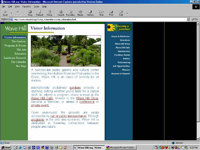This screenshot has height=150, width=200.
Task: Open the History toolbar button
Action: pos(90,13)
